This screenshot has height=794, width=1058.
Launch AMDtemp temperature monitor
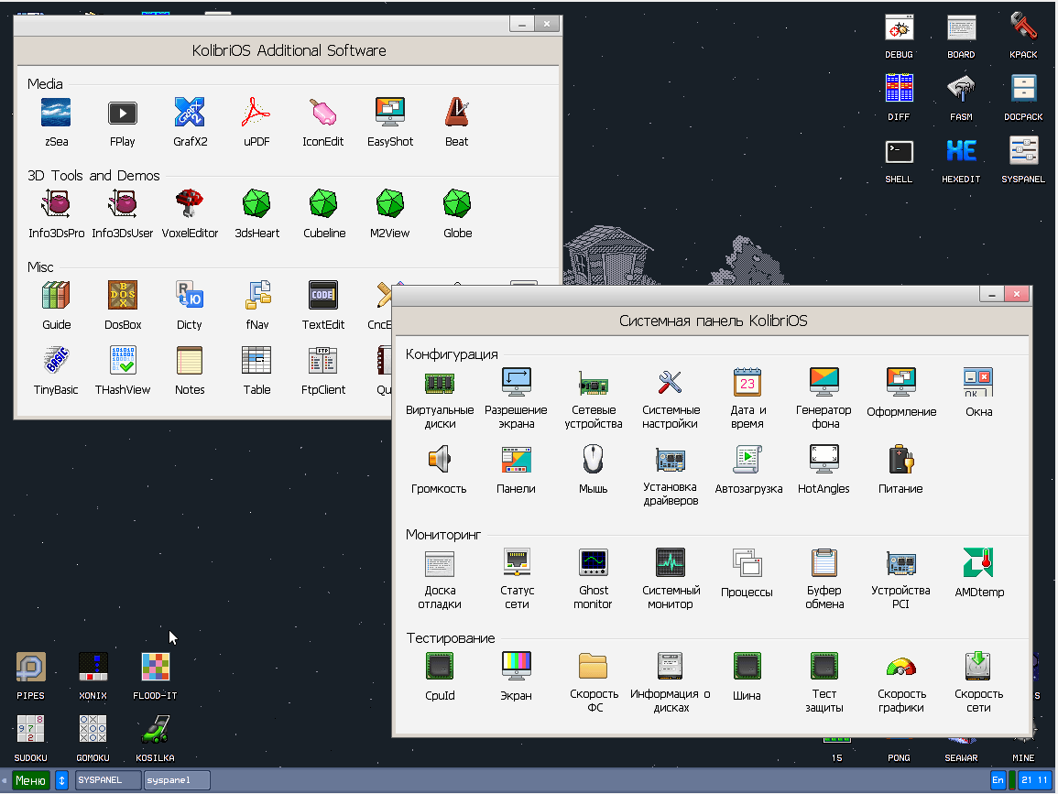978,562
